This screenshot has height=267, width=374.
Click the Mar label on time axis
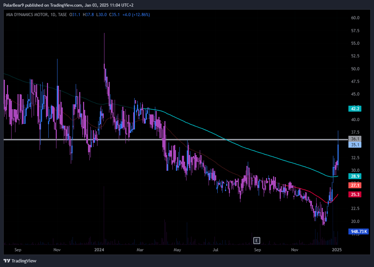pos(141,250)
